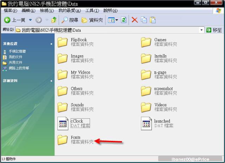Select the Fonts folder icon
The image size is (225, 163).
pos(63,140)
